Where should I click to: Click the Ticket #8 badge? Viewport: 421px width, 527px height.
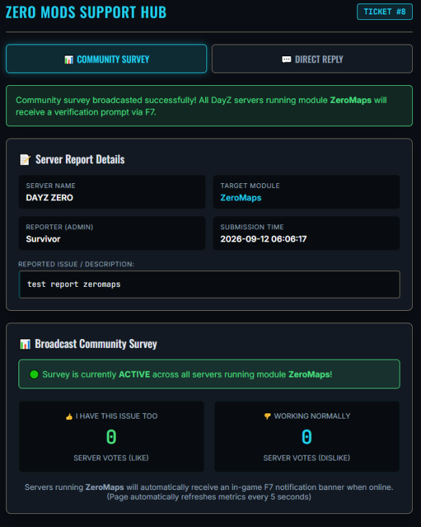click(x=385, y=12)
